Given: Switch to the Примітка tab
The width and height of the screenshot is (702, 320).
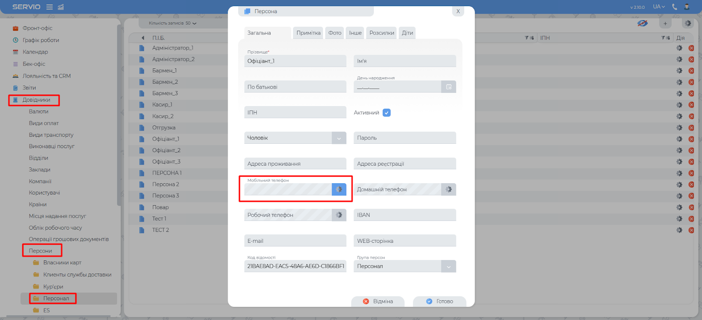Looking at the screenshot, I should [x=308, y=33].
